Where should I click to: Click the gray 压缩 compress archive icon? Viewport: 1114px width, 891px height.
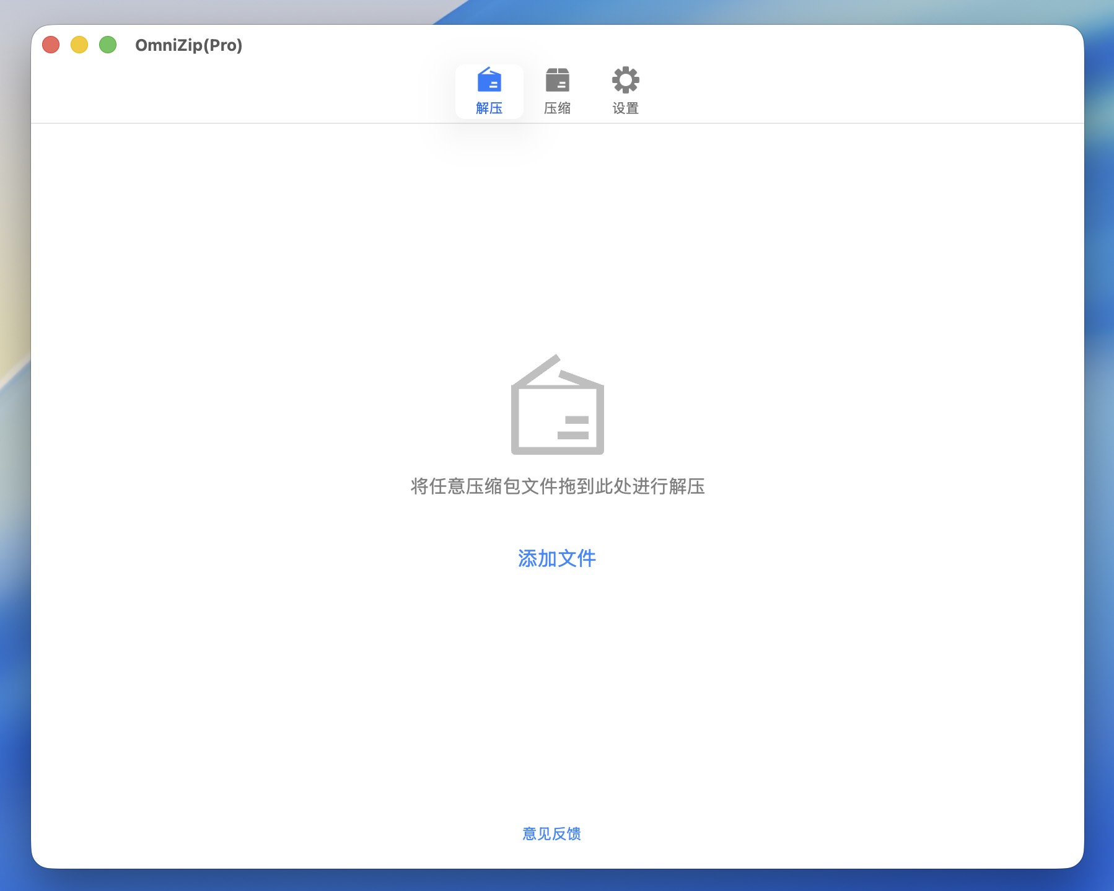click(557, 80)
